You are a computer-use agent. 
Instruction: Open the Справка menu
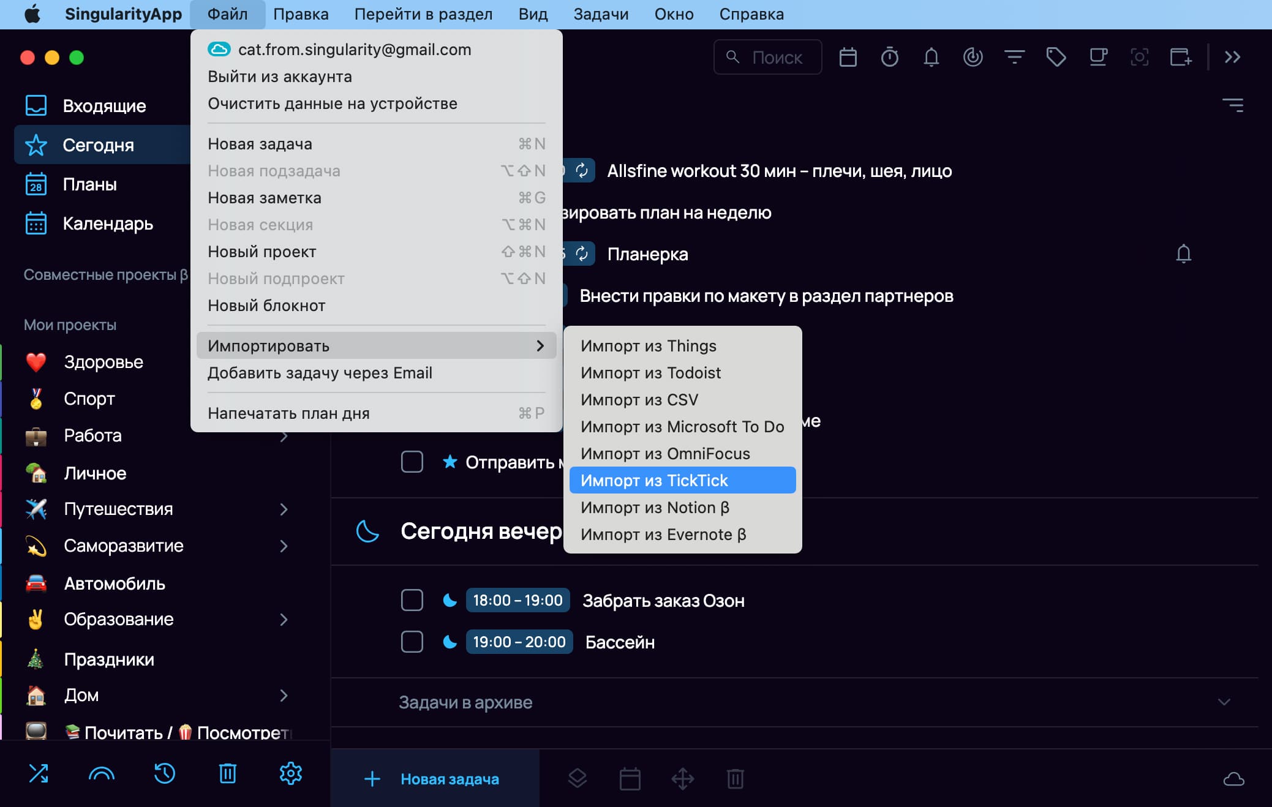pyautogui.click(x=751, y=14)
